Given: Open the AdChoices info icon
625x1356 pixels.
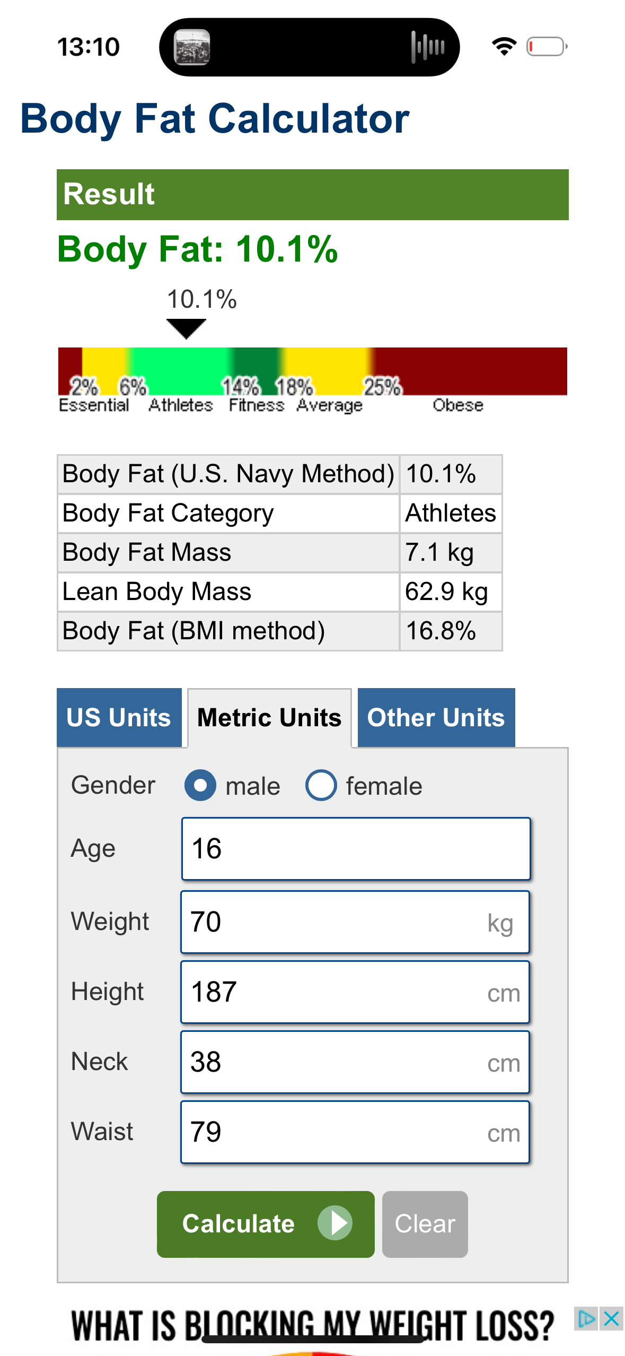Looking at the screenshot, I should pos(586,1318).
